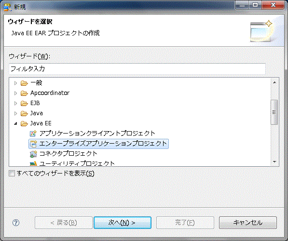Enable すべてのウィザードを表示 checkbox

click(x=12, y=173)
